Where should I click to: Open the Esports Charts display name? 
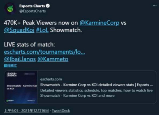coord(32,6)
